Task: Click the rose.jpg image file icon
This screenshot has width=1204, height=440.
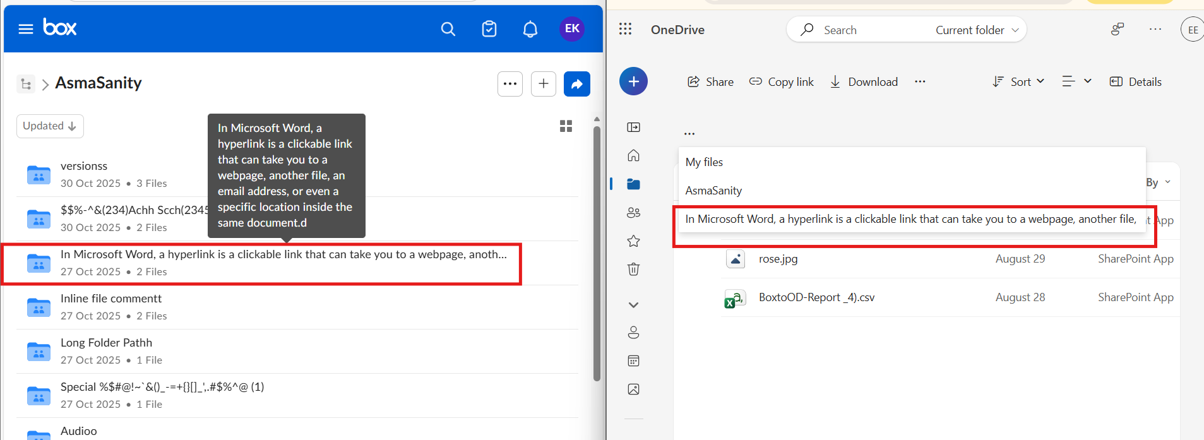Action: [x=736, y=259]
